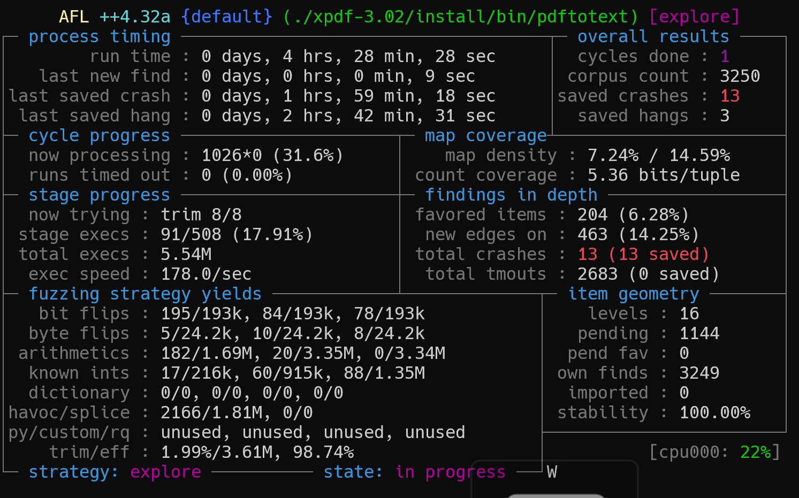Click the "fuzzing strategy yields" header
Image resolution: width=799 pixels, height=498 pixels.
click(x=145, y=294)
